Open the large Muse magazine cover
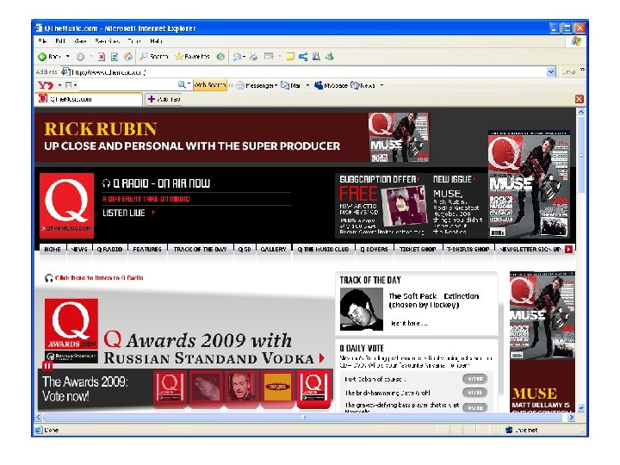620x465 pixels. click(x=529, y=184)
